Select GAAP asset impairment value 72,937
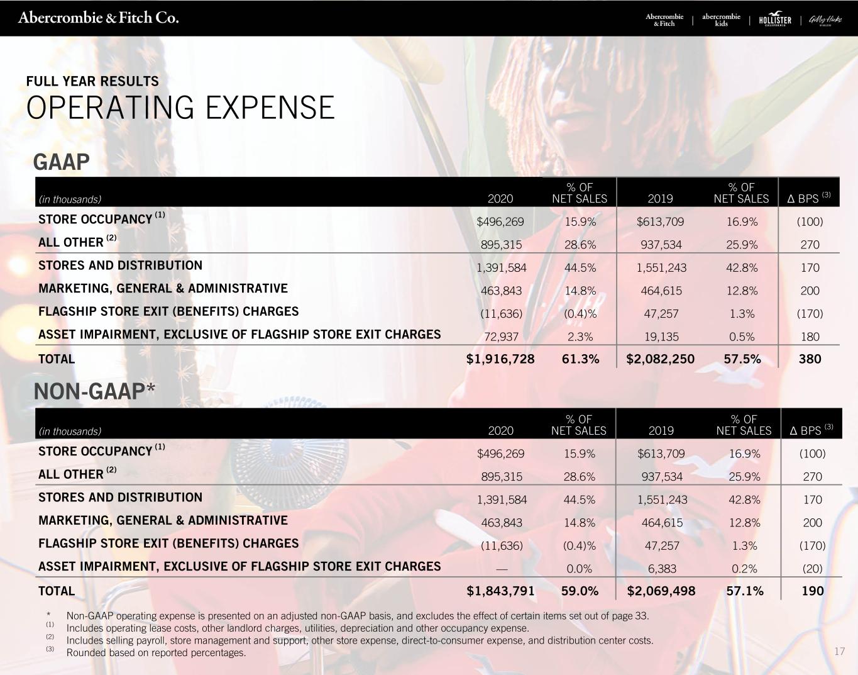Viewport: 858px width, 675px height. pyautogui.click(x=502, y=337)
